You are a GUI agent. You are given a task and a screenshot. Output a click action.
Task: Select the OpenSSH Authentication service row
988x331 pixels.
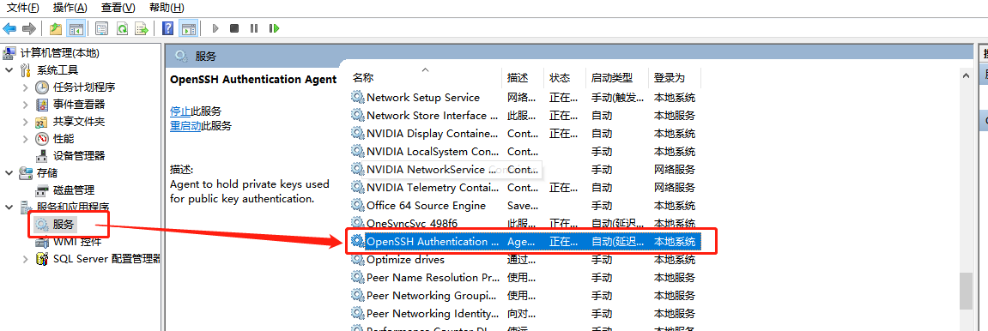(x=525, y=242)
